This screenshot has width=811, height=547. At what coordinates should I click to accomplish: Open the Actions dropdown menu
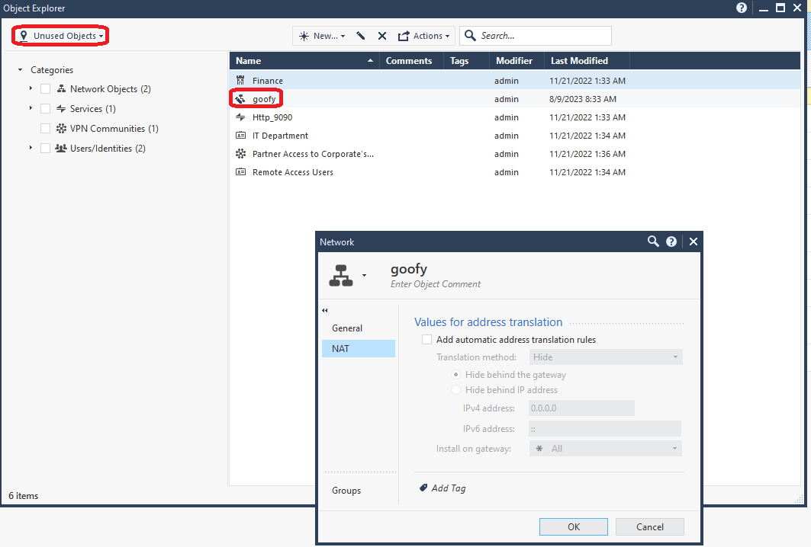[x=423, y=36]
